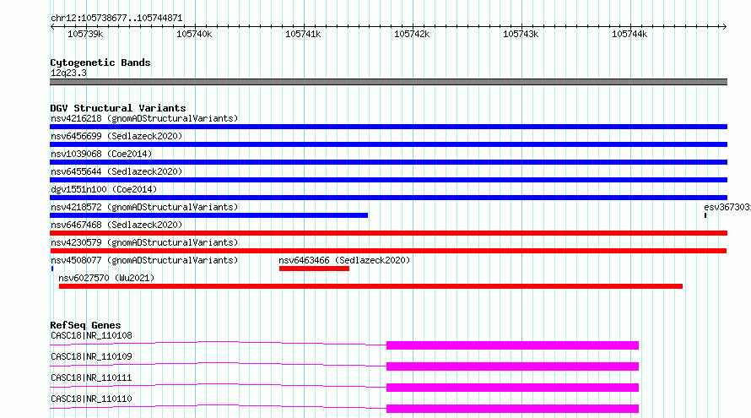This screenshot has height=418, width=751.
Task: Open the CASC18 NR_110110 exon block
Action: click(x=512, y=409)
